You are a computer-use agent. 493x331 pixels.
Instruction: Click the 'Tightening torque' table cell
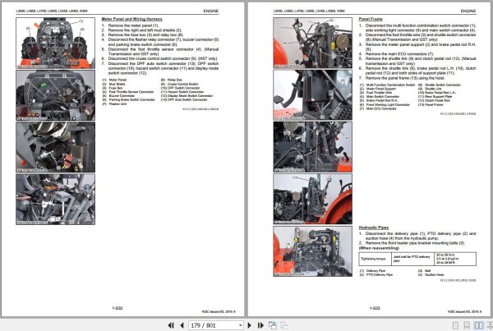tap(375, 259)
